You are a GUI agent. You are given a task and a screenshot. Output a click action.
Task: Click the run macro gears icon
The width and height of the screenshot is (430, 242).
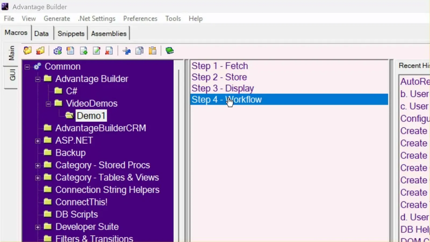(x=58, y=51)
